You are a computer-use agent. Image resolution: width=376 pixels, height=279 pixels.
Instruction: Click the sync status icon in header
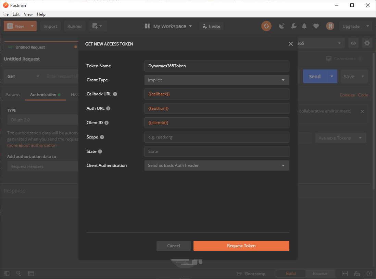point(266,26)
